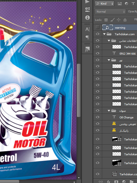The height and width of the screenshot is (183, 137).
Task: Collapse the اطلاعات تماس group
Action: [109, 41]
